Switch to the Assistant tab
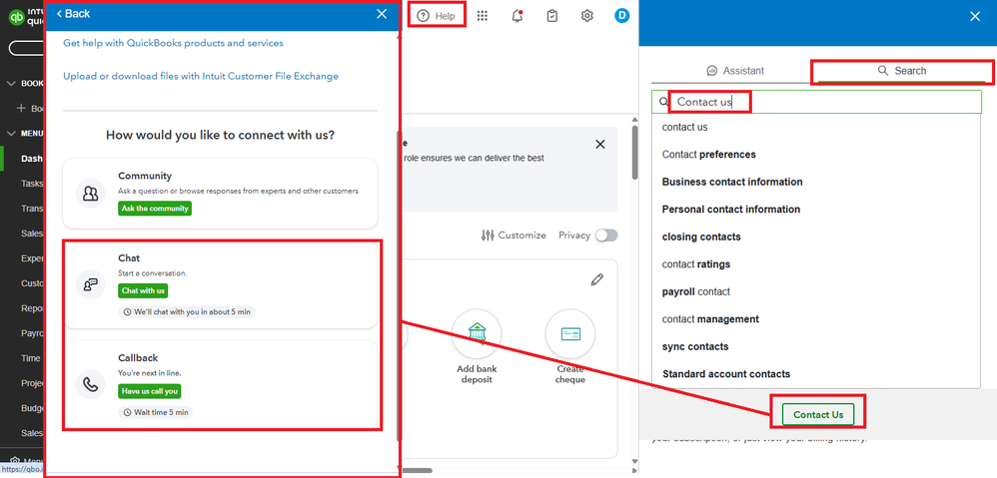 (x=735, y=71)
